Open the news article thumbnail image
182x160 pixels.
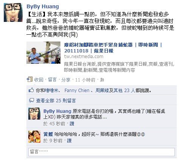(43, 52)
